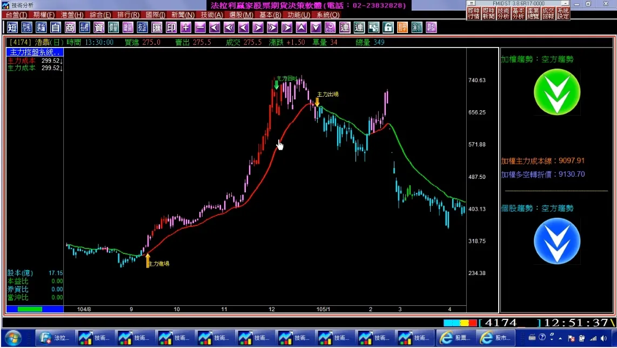Select the 主力控盤系統 indicator header
The height and width of the screenshot is (348, 617).
(x=35, y=52)
